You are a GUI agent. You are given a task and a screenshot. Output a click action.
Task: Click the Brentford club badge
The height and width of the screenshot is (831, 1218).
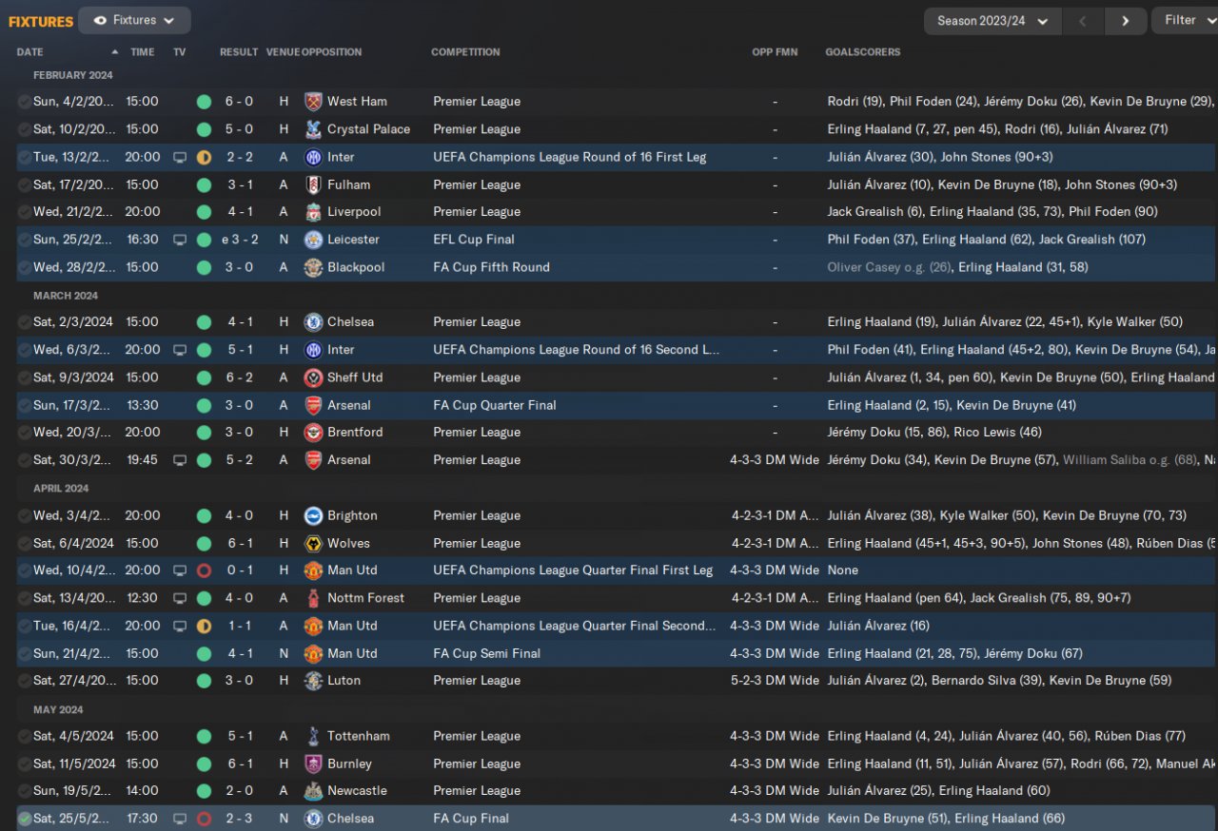[x=313, y=433]
